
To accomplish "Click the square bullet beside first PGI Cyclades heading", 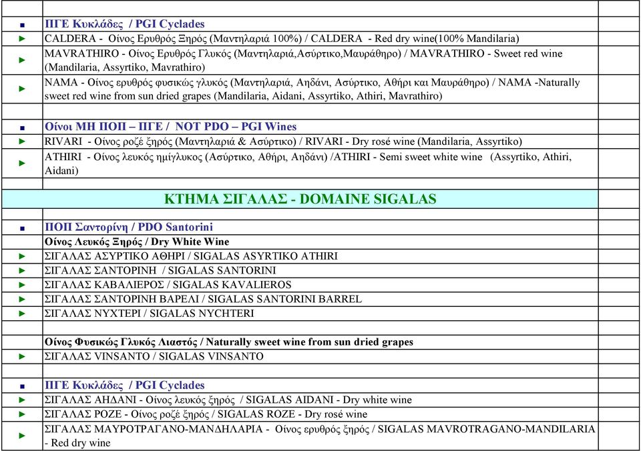I will coord(23,25).
